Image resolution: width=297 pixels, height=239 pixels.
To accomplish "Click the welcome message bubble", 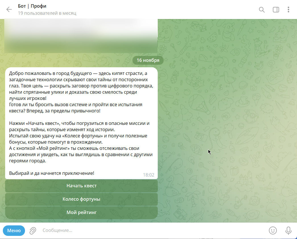I will 81,122.
